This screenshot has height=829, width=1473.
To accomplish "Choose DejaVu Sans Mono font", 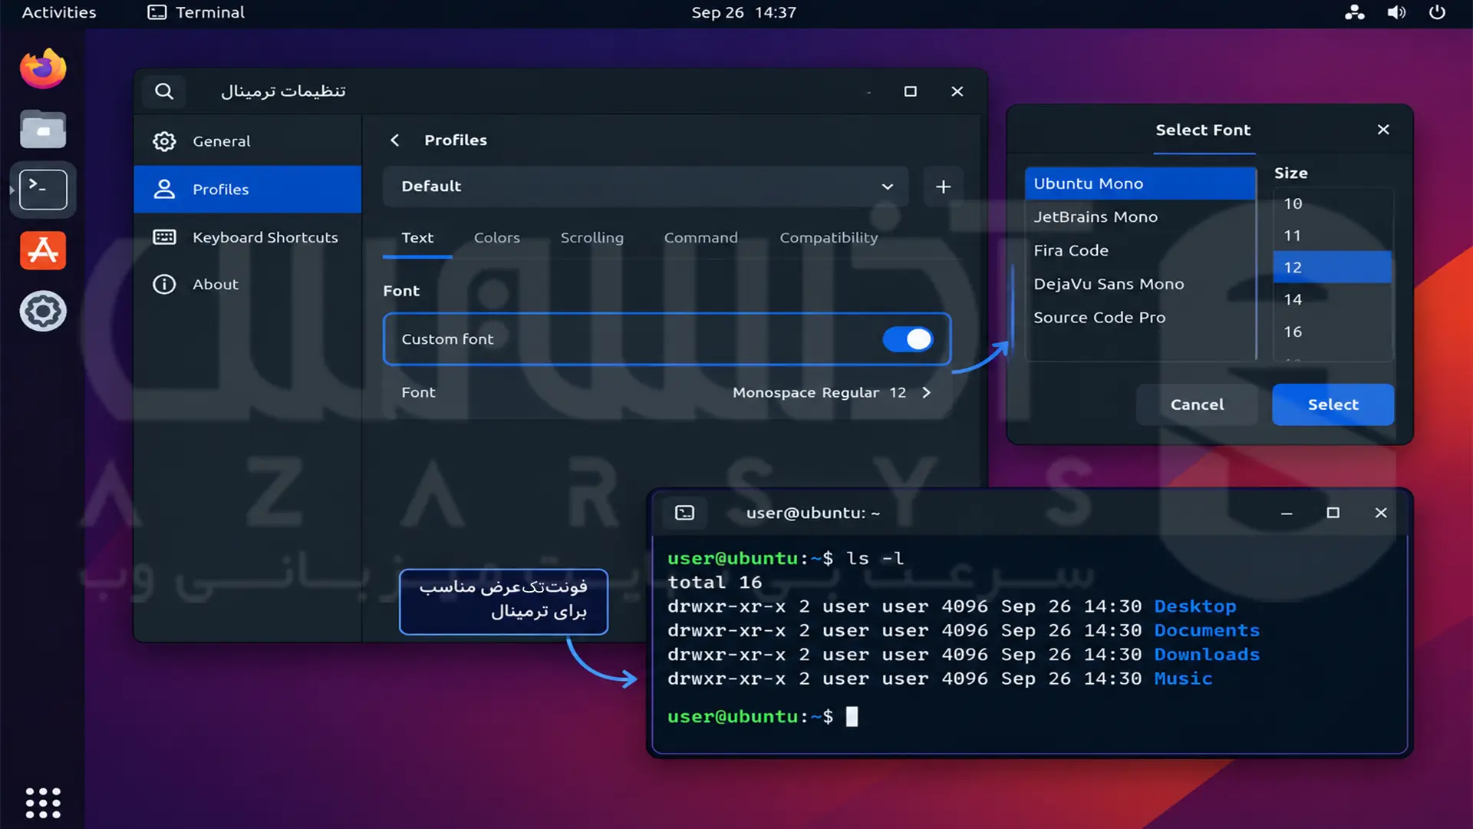I will (x=1140, y=284).
